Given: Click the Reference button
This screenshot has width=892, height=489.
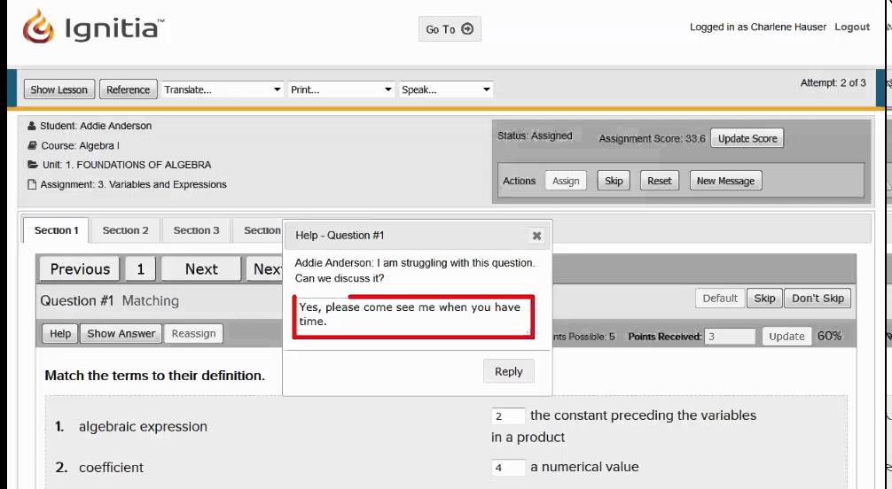Looking at the screenshot, I should point(128,89).
